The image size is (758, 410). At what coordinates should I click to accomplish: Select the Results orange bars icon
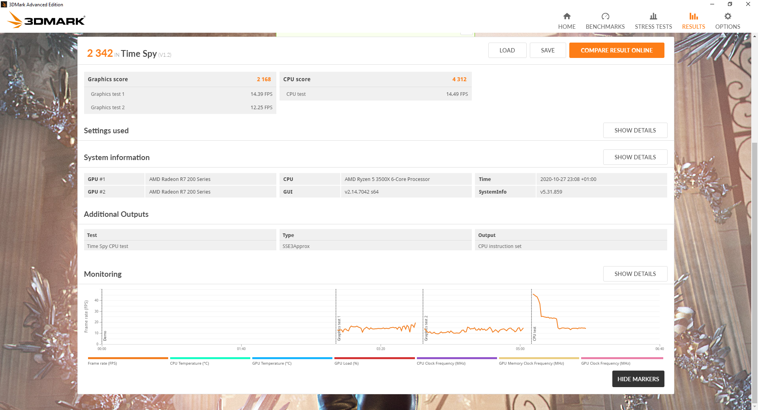click(694, 16)
